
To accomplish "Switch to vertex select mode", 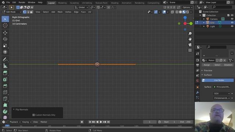I will pos(25,12).
